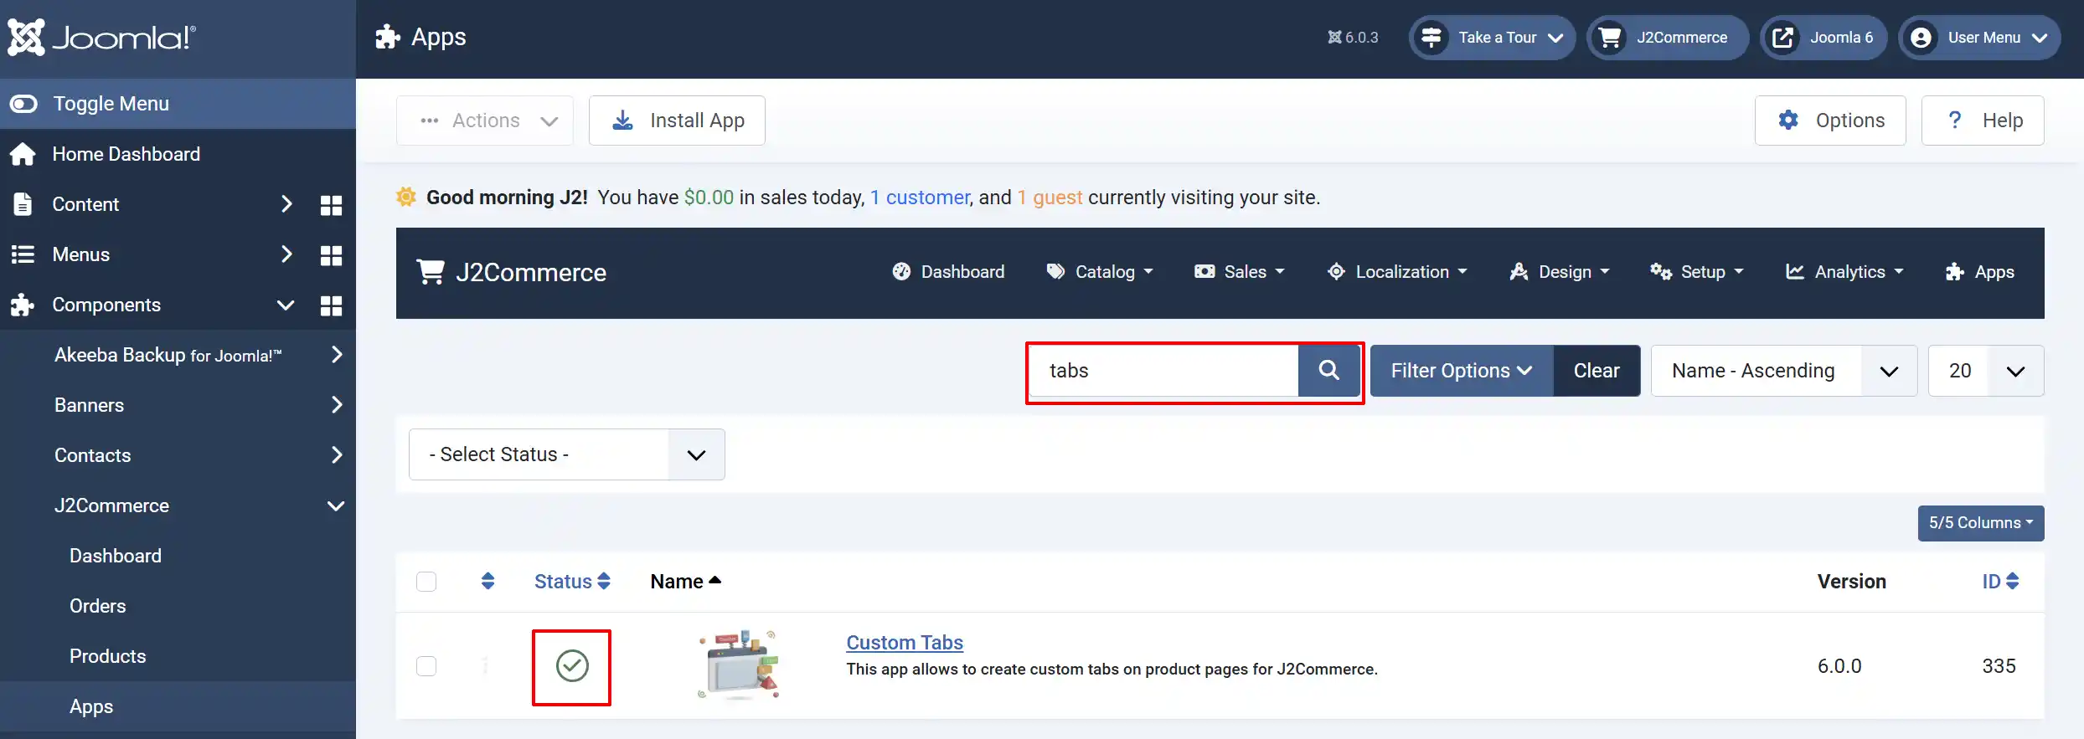Image resolution: width=2084 pixels, height=739 pixels.
Task: Open the Sales nav menu
Action: coord(1240,272)
